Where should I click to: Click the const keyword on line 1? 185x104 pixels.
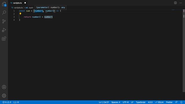click(x=22, y=11)
